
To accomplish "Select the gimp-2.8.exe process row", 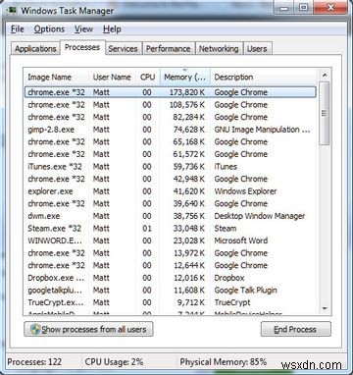I will point(171,130).
